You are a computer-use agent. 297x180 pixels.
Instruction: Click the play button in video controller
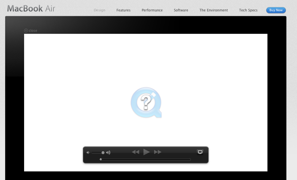[x=146, y=152]
